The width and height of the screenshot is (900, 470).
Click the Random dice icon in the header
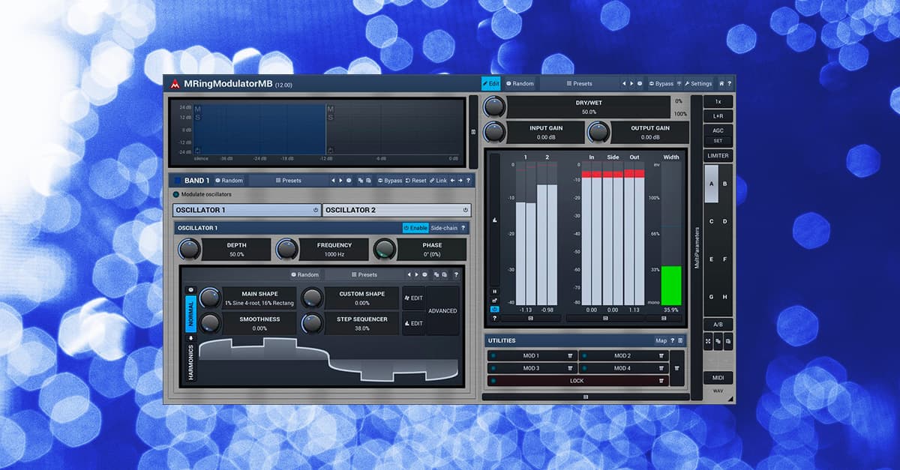508,83
